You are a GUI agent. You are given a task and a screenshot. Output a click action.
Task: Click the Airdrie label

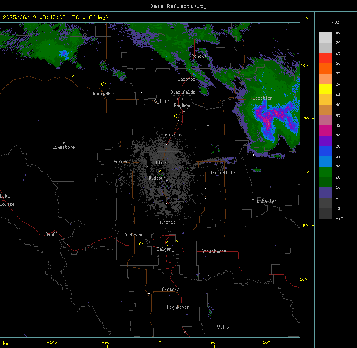167,222
